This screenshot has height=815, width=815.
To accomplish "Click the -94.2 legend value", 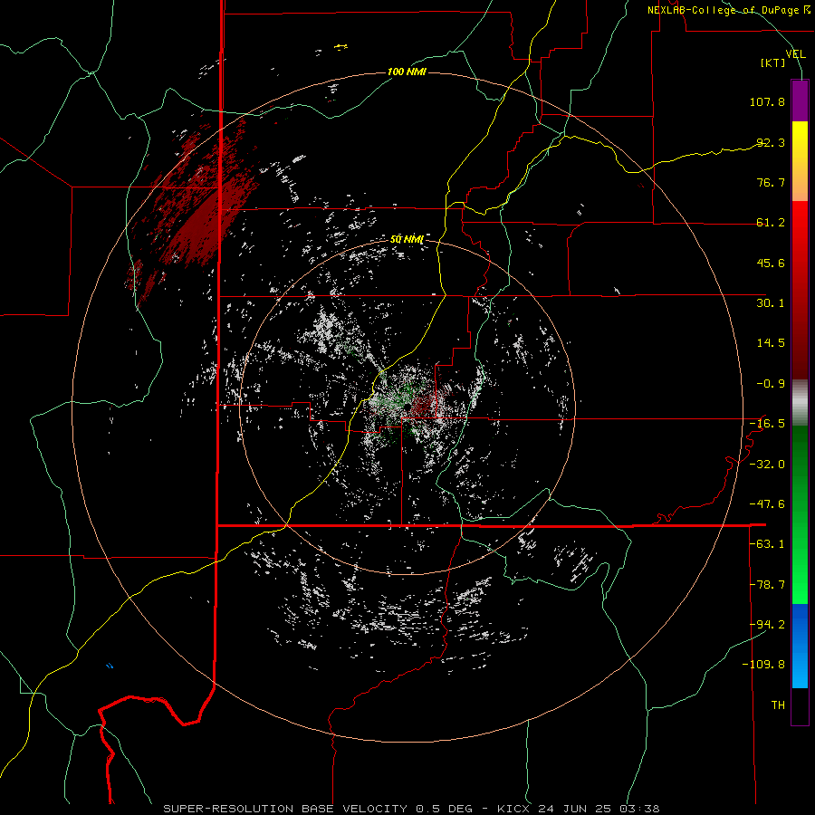I will pos(767,625).
